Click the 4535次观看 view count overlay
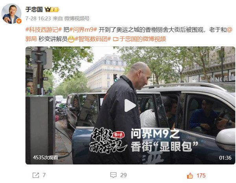Screen dimensions: 236x183 [46, 157]
